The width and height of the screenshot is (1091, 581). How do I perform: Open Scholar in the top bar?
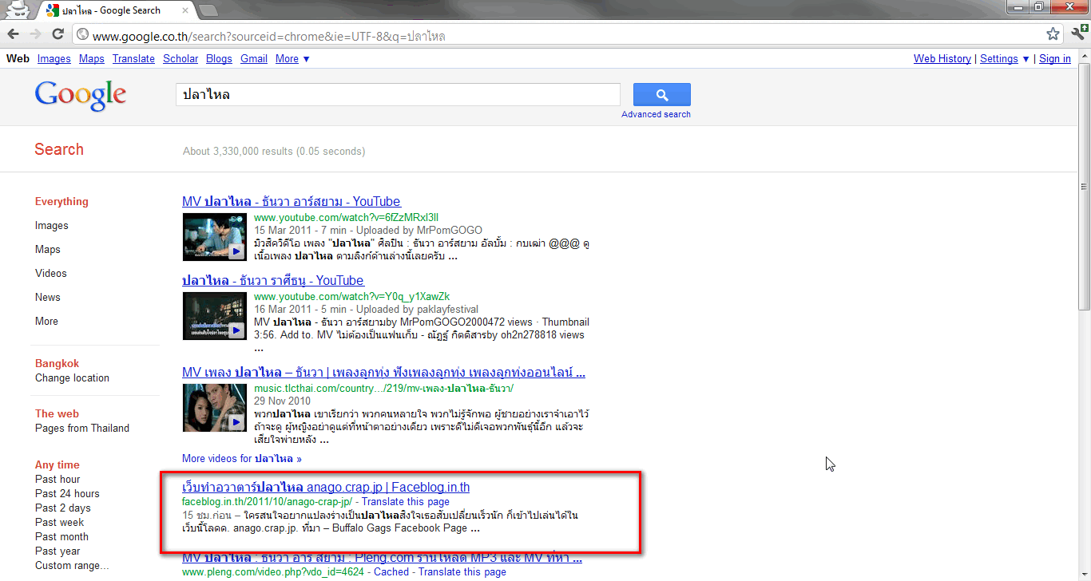point(181,59)
